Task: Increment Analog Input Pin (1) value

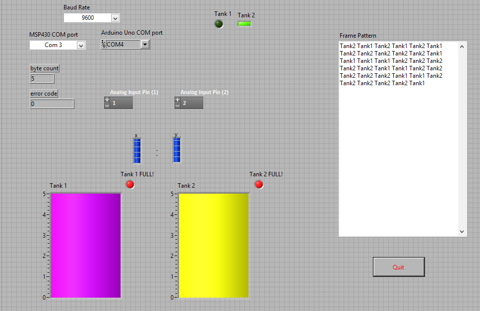Action: (x=106, y=100)
